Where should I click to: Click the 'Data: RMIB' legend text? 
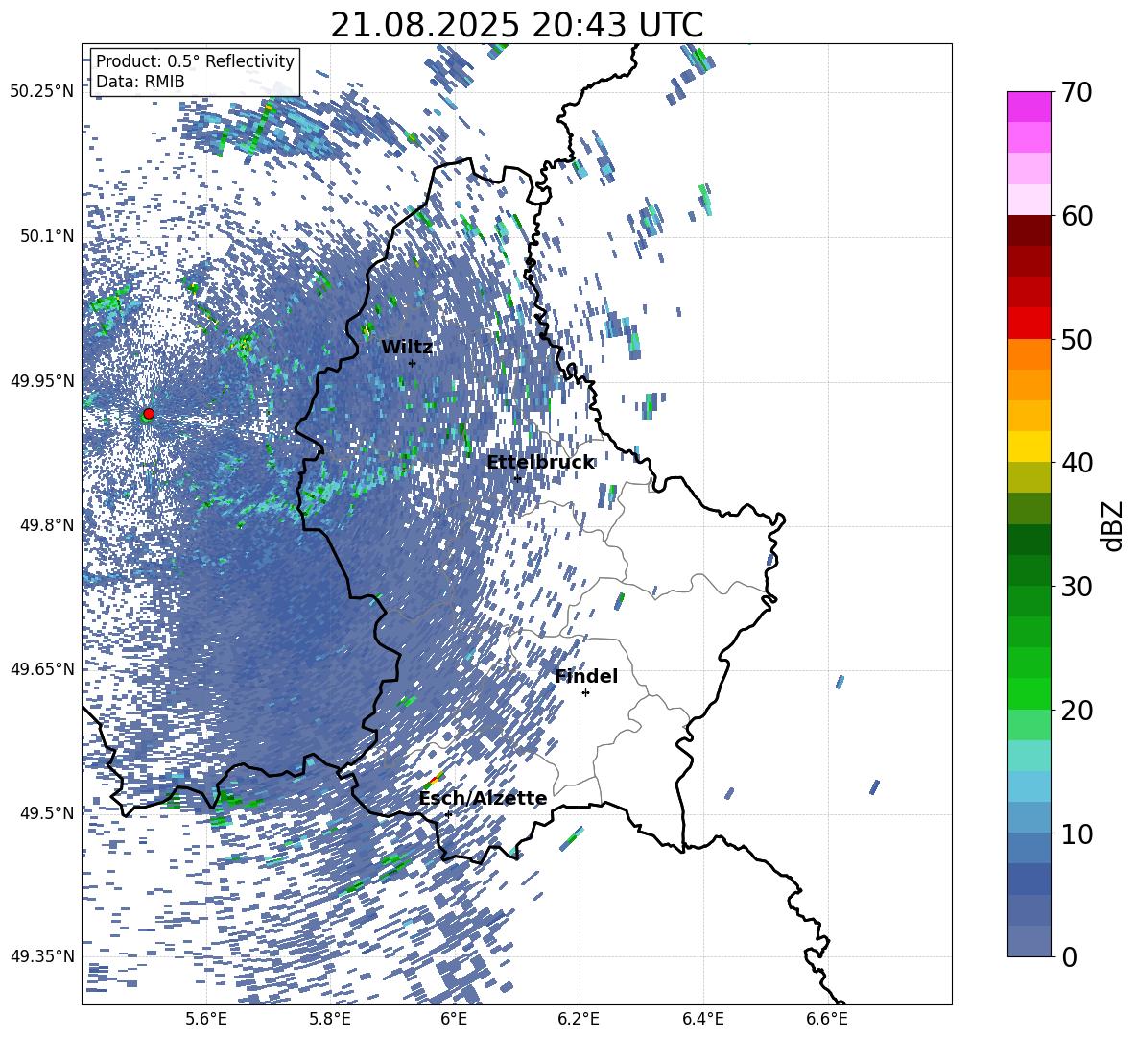(x=140, y=82)
